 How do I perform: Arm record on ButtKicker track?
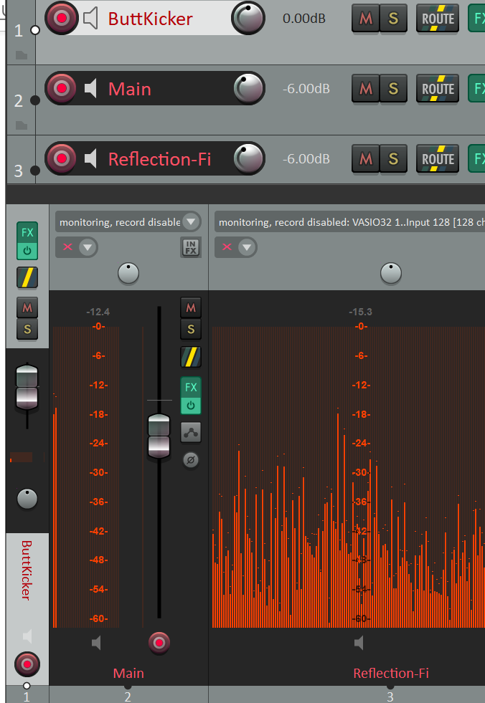click(x=62, y=19)
